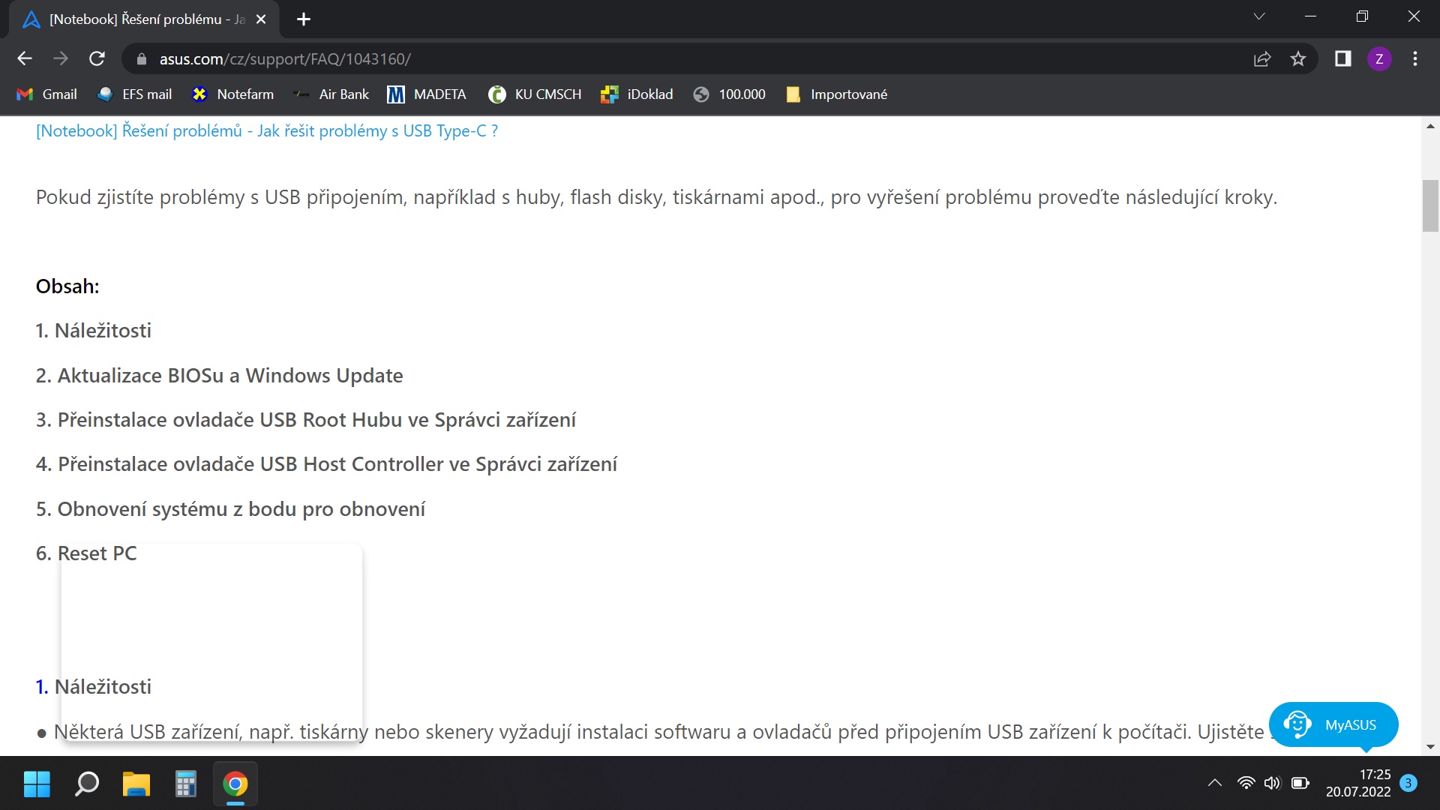1440x810 pixels.
Task: Open the Air Bank bookmark
Action: pos(331,94)
